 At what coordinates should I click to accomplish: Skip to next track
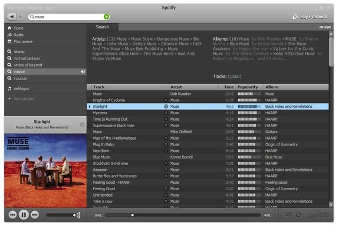pos(35,215)
